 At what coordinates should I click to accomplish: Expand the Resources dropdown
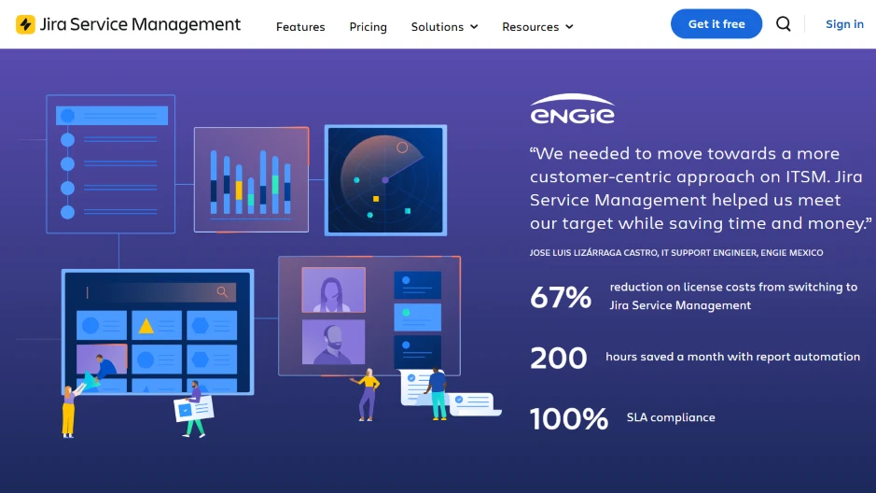point(537,27)
